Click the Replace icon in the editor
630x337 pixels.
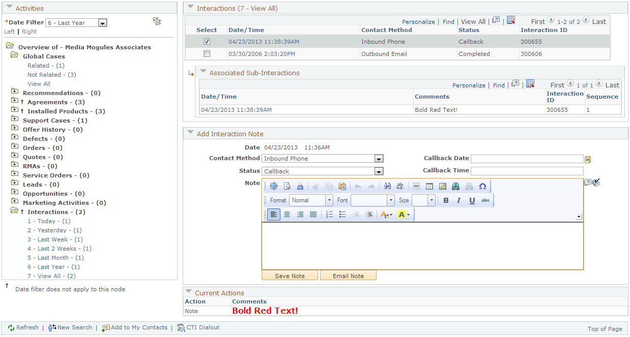coord(400,186)
